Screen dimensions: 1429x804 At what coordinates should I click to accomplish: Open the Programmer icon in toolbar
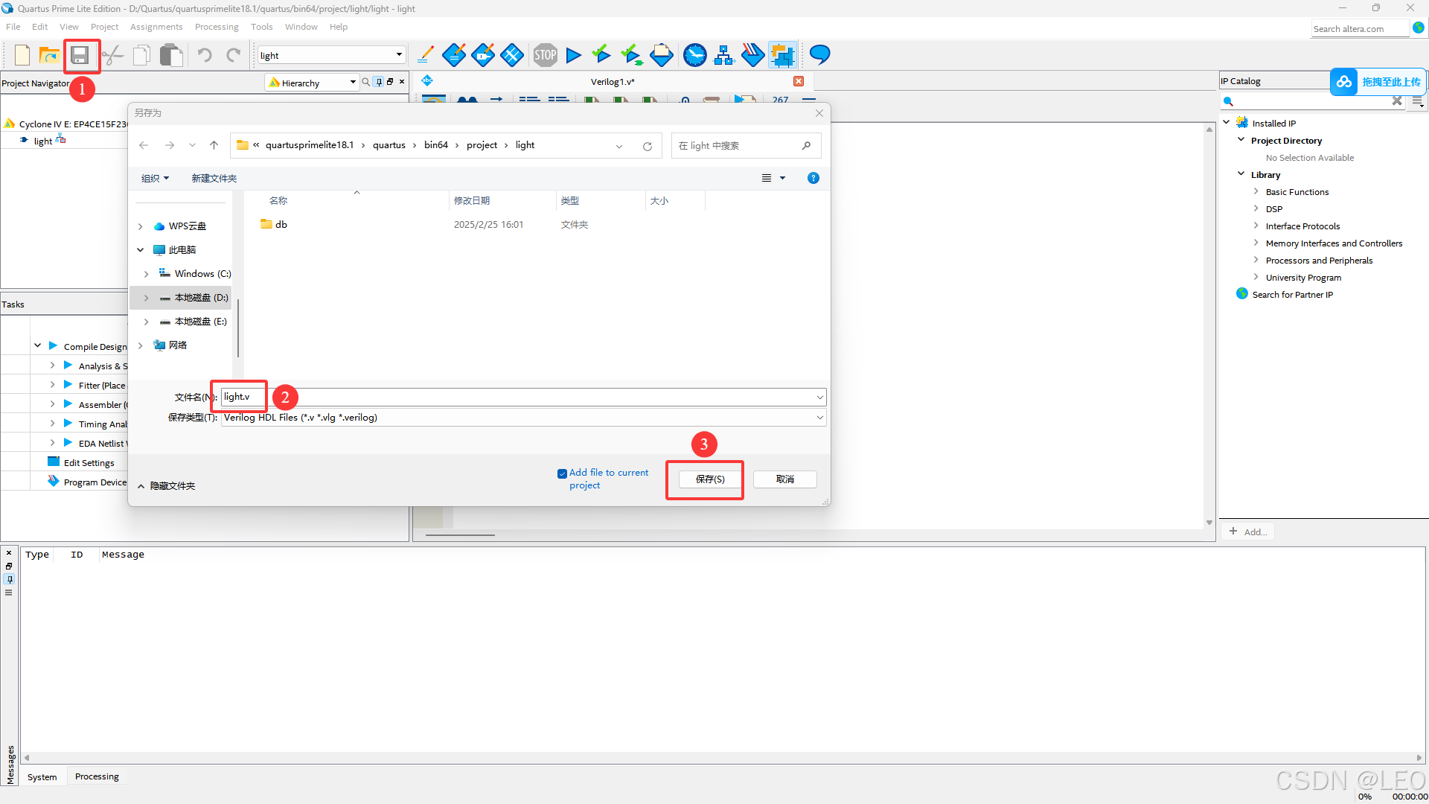pos(752,55)
